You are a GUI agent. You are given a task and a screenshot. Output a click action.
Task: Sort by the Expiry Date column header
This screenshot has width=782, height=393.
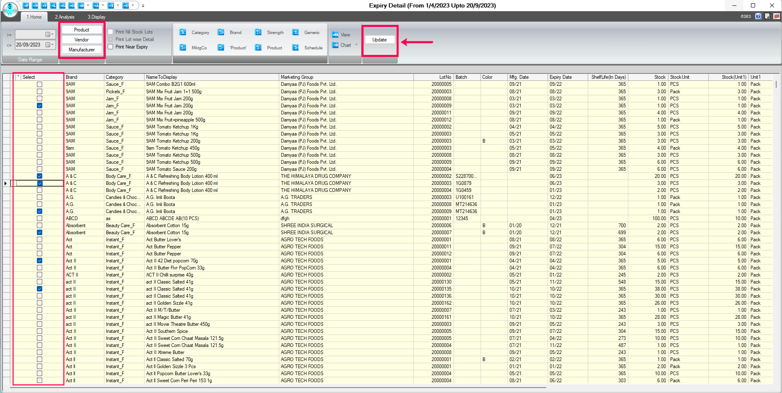coord(567,77)
